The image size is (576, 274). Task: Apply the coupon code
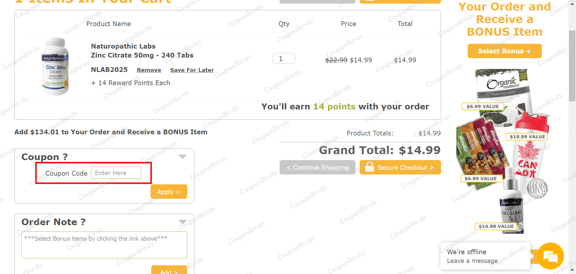[169, 192]
